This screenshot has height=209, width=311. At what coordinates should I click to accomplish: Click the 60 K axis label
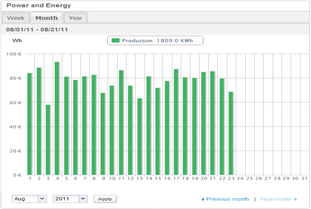point(15,103)
